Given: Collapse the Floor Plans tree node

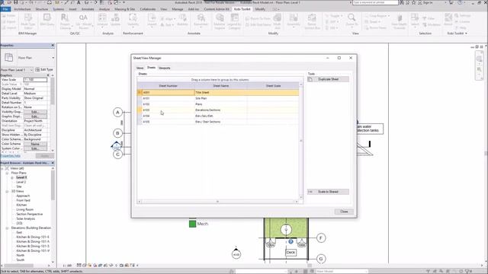Looking at the screenshot, I should 7,173.
